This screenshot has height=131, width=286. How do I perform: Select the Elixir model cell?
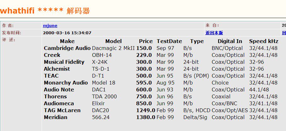pyautogui.click(x=98, y=104)
